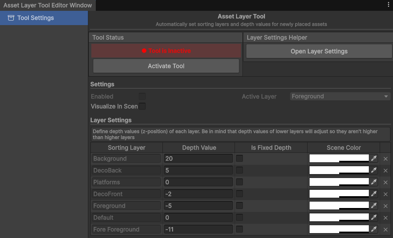The width and height of the screenshot is (393, 238).
Task: Remove the DecoBack layer row
Action: [386, 171]
